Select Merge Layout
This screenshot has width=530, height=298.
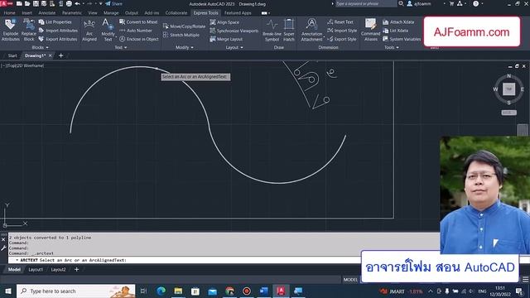pyautogui.click(x=226, y=39)
